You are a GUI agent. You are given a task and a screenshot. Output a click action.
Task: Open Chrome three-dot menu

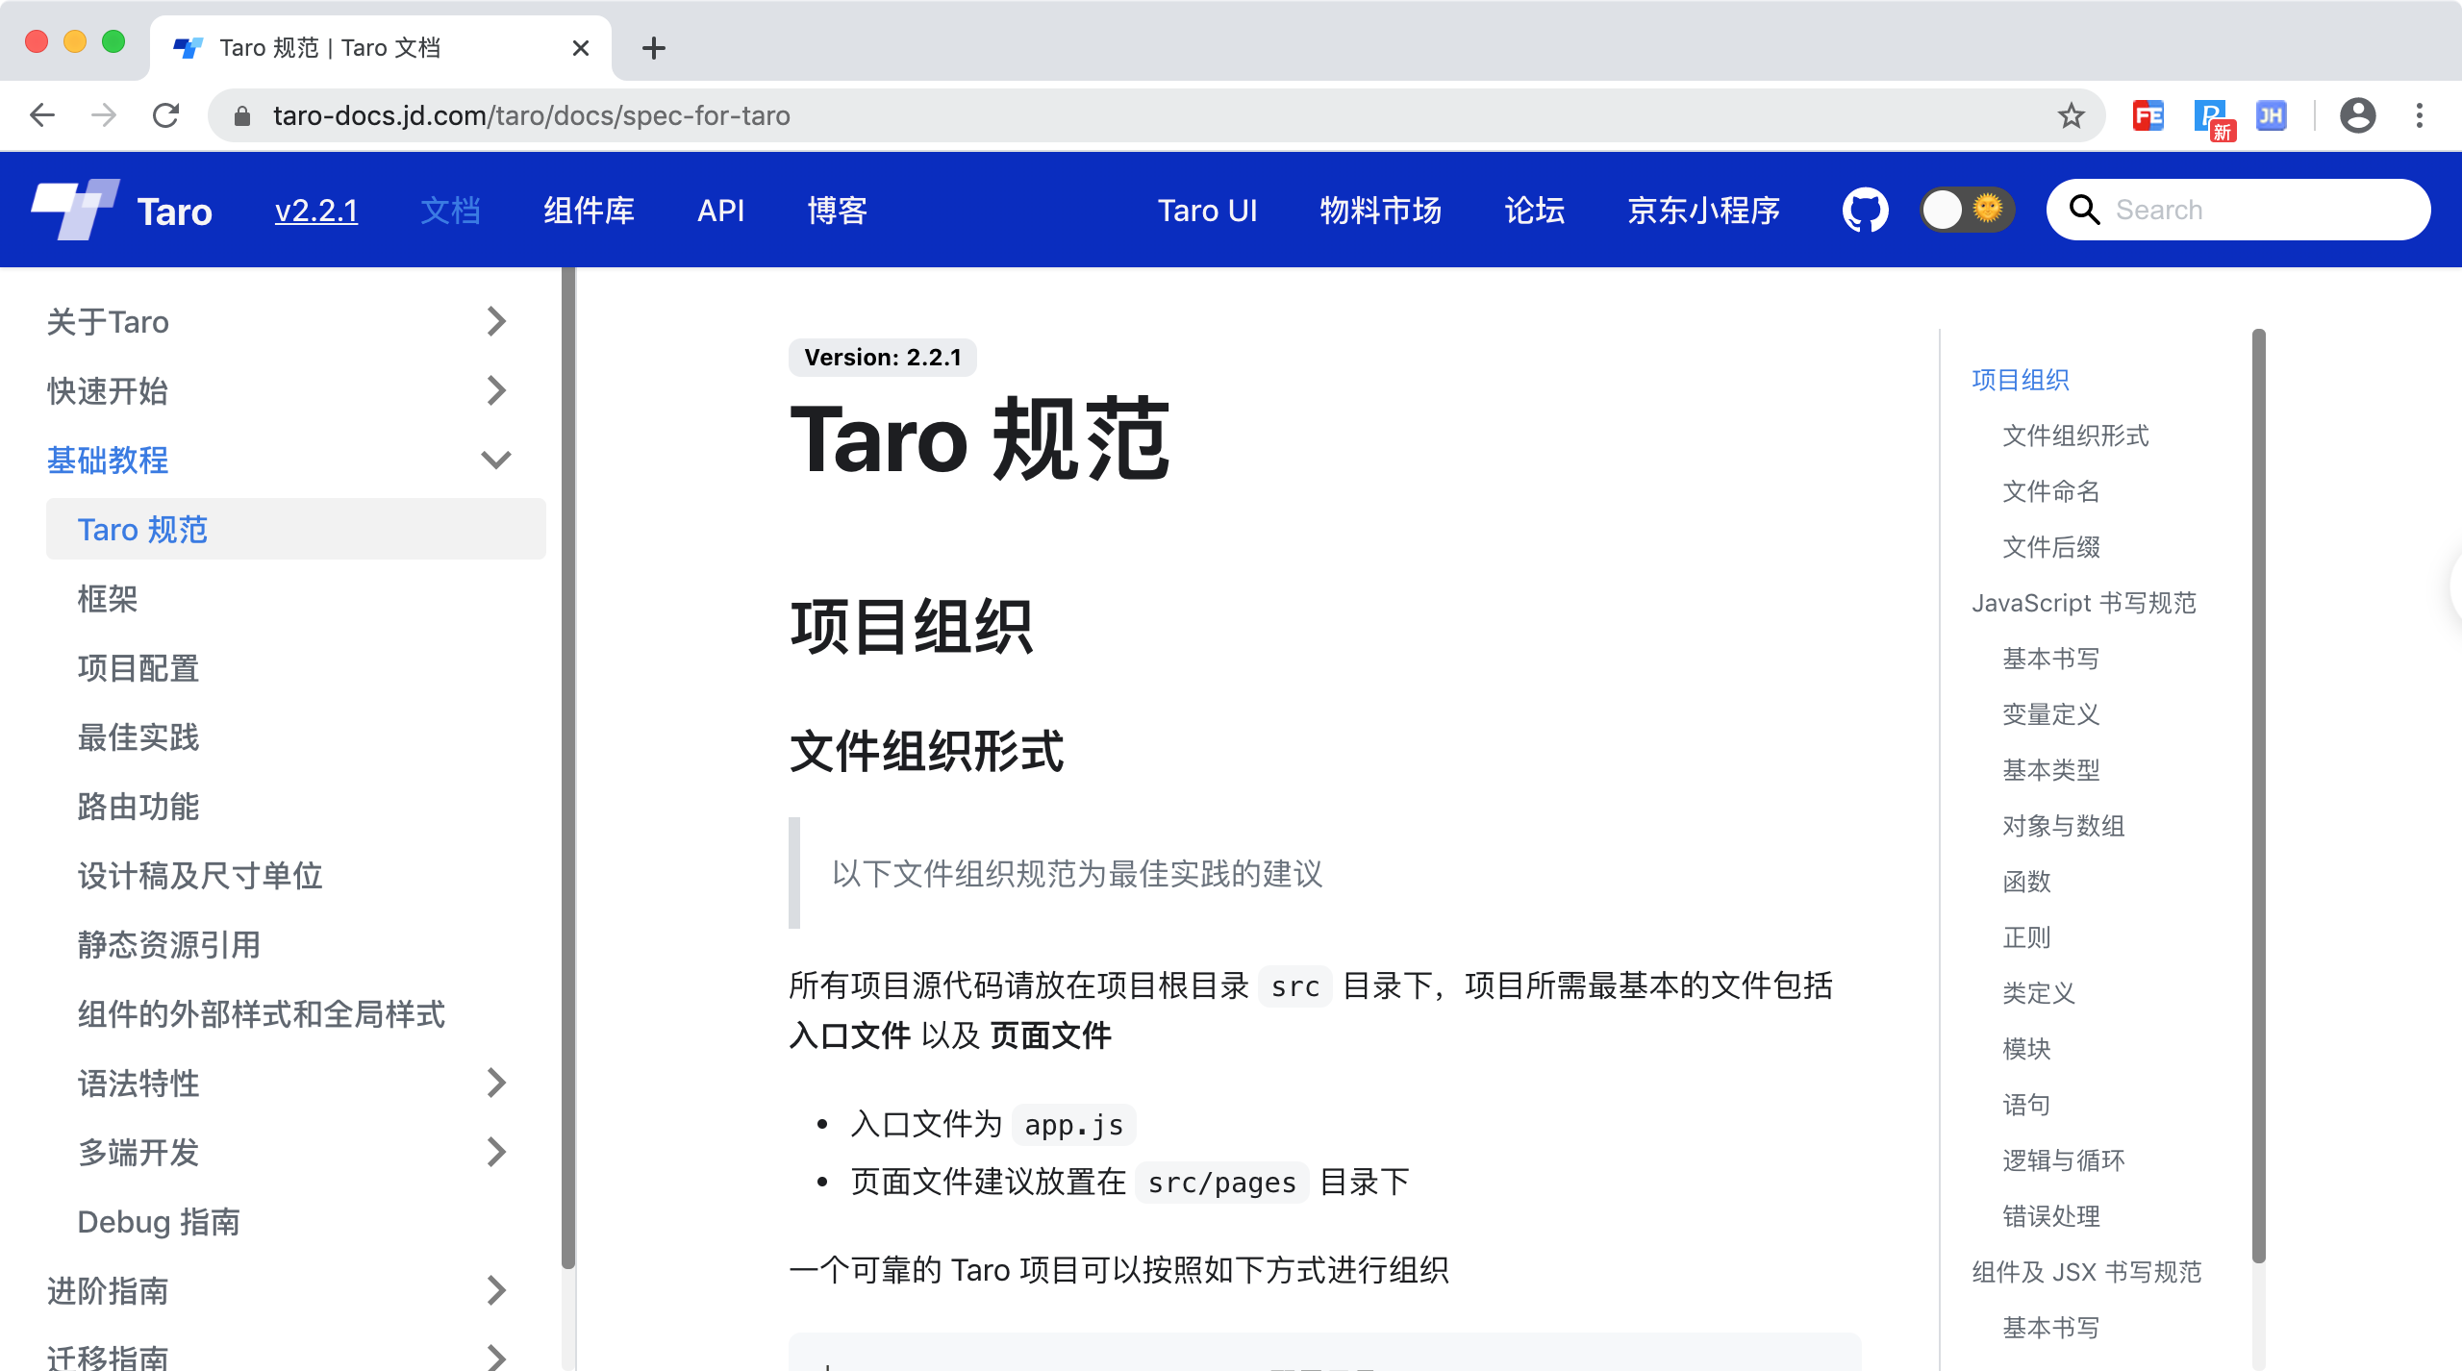point(2419,116)
